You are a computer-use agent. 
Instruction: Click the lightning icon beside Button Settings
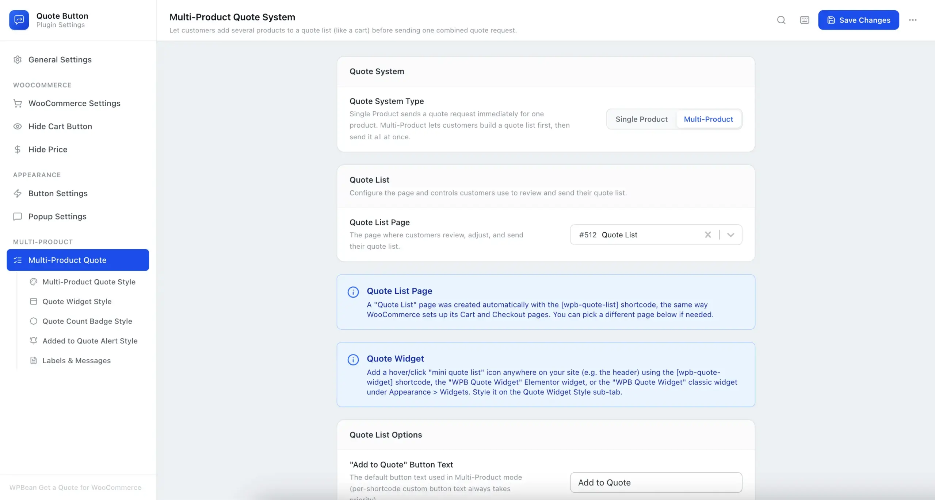tap(18, 193)
